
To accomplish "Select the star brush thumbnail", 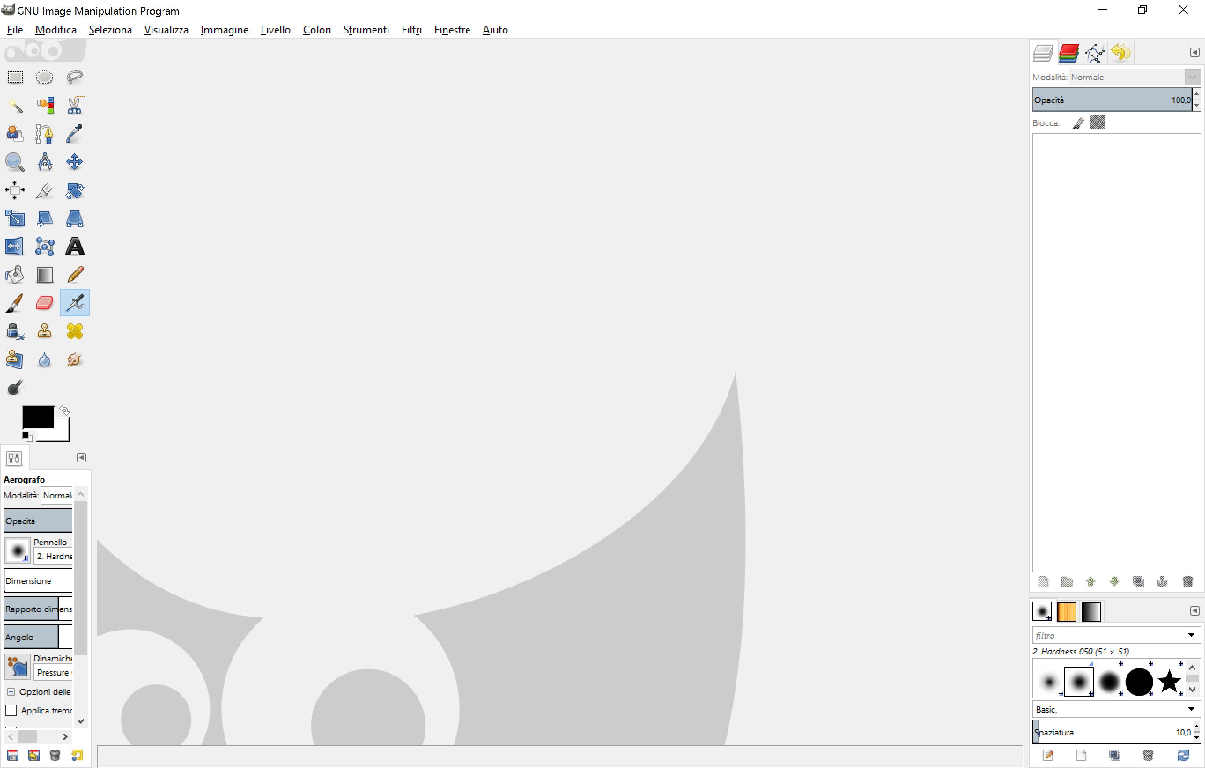I will click(x=1168, y=681).
